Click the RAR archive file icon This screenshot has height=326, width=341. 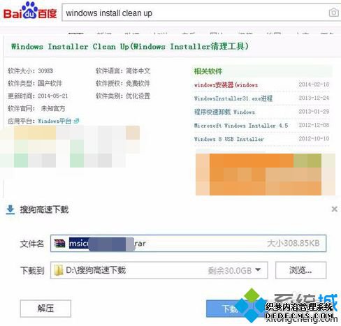[59, 244]
